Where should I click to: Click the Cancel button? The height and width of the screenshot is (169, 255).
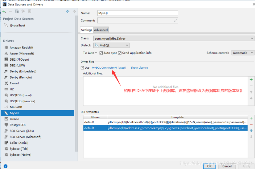tap(227, 166)
